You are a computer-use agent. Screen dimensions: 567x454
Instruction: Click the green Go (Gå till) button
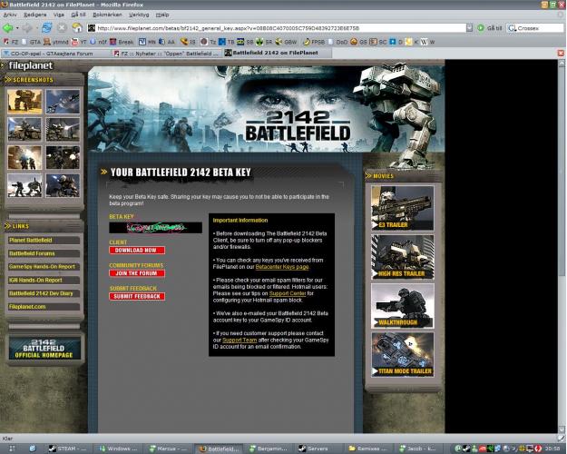(489, 28)
